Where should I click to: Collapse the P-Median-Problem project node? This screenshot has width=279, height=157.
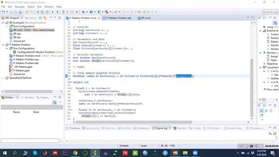click(3, 45)
